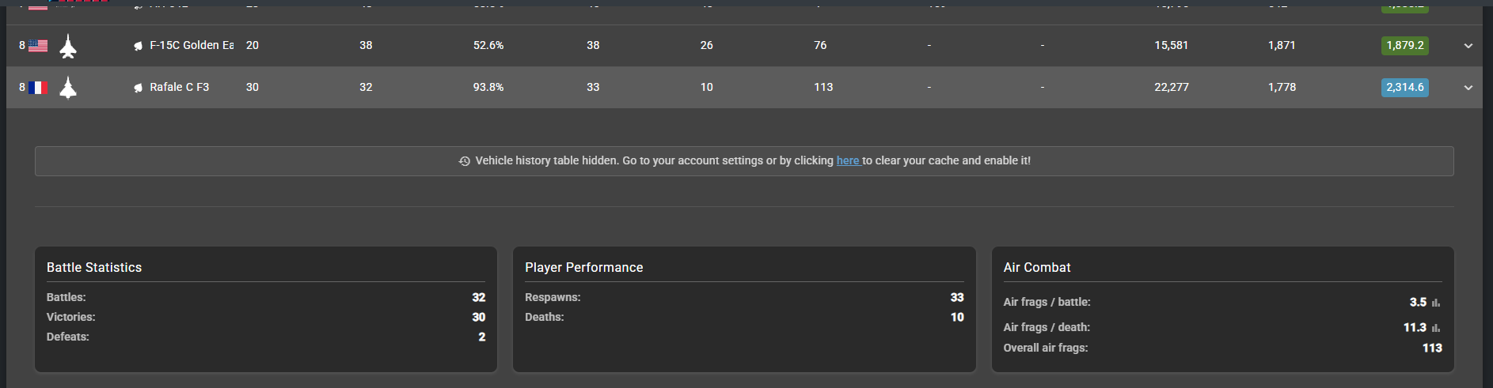The image size is (1493, 388).
Task: Select the Rafale C F3 vehicle name
Action: pos(180,87)
